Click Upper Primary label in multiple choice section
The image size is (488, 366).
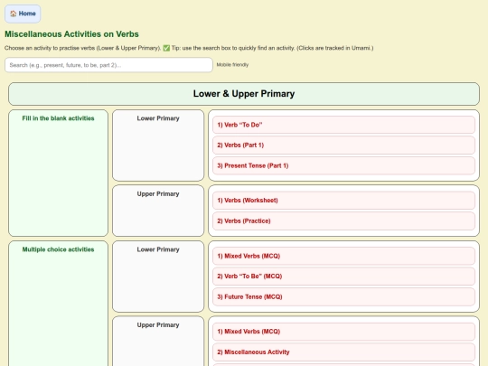pos(158,325)
